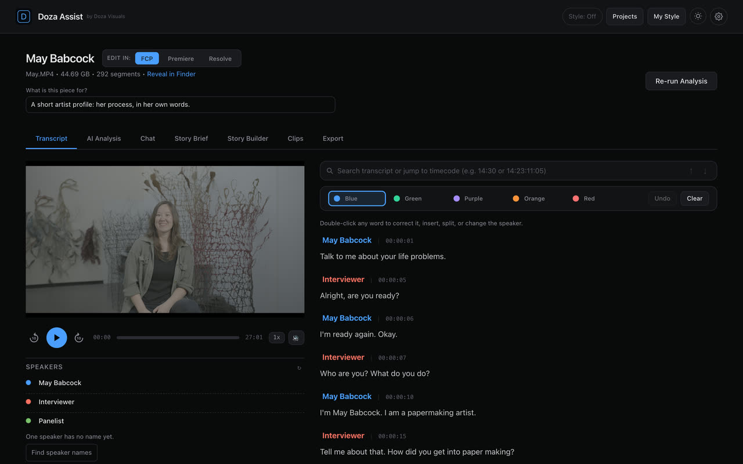Click the magnifier icon in transcript search
Viewport: 743px width, 464px height.
point(330,171)
